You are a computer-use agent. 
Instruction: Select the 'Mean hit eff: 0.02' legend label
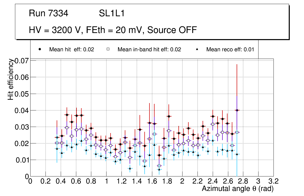coord(72,50)
